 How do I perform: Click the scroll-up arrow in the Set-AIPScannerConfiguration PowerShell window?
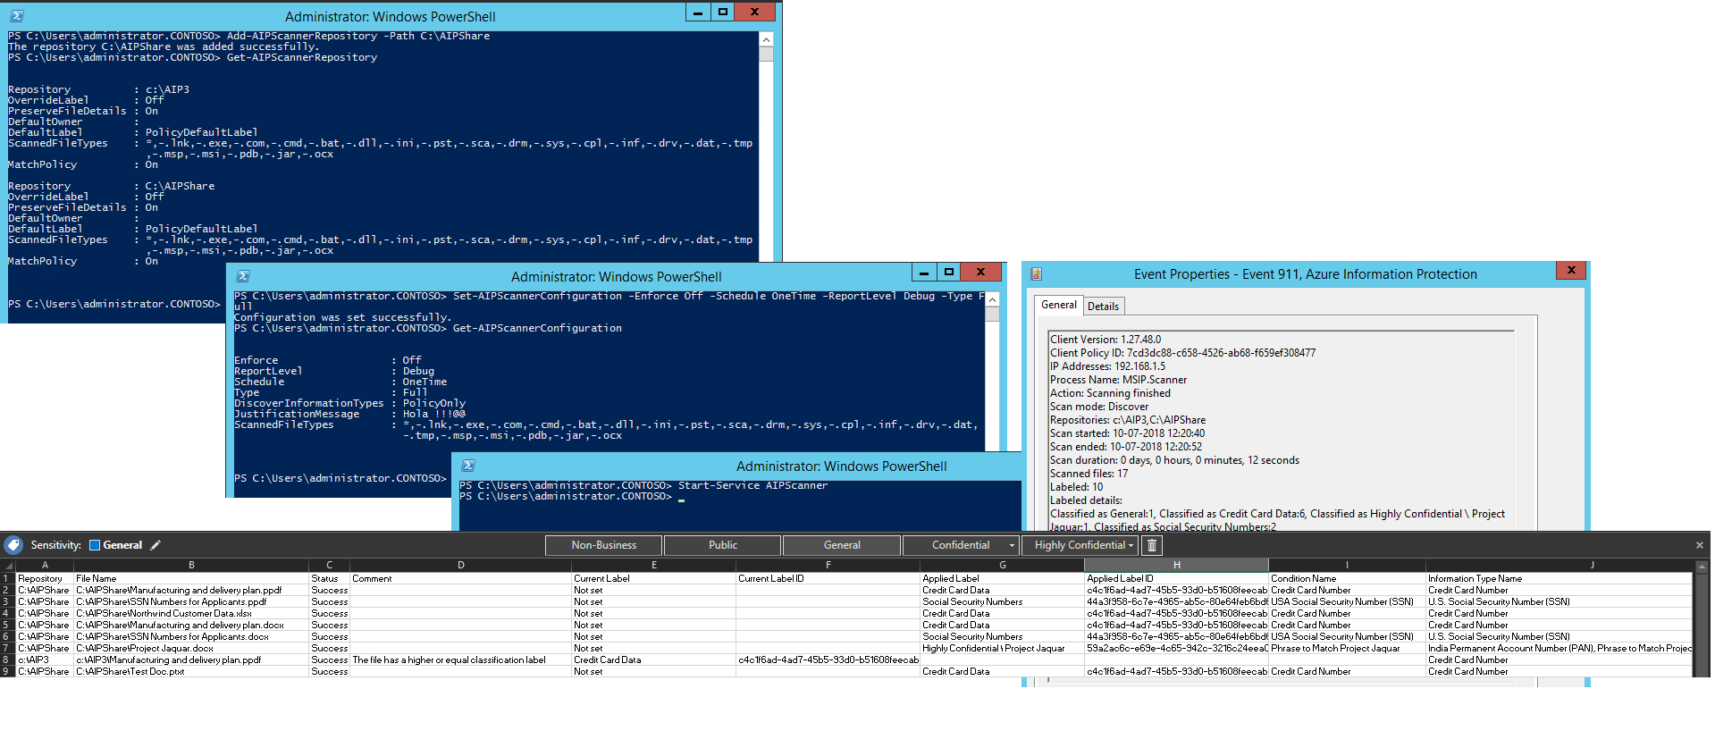(992, 300)
